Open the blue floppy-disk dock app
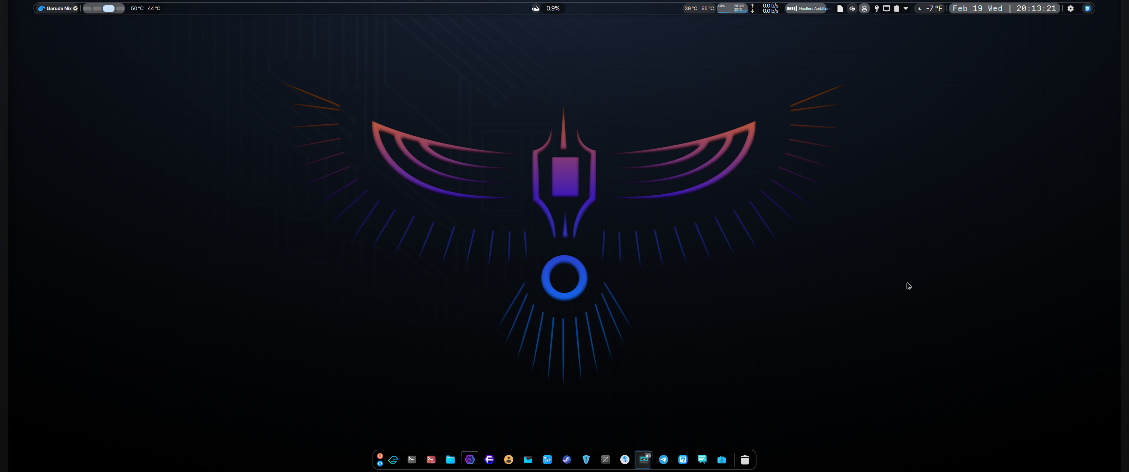The image size is (1129, 472). [683, 460]
